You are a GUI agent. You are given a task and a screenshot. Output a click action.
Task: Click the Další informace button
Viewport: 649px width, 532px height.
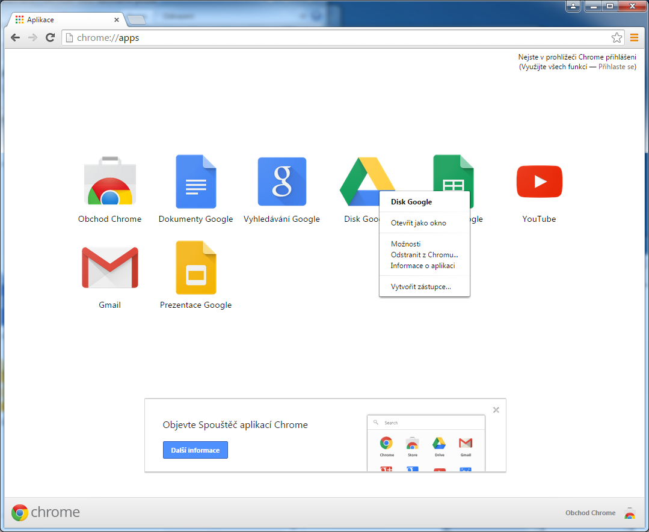tap(195, 450)
